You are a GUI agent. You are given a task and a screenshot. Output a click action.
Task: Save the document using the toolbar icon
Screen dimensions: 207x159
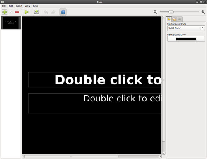pos(36,12)
